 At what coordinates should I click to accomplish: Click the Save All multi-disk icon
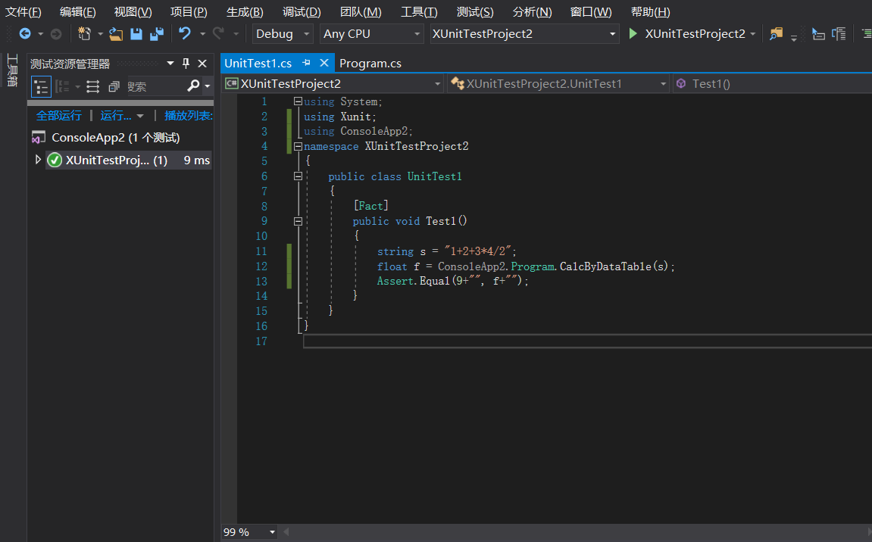point(157,34)
